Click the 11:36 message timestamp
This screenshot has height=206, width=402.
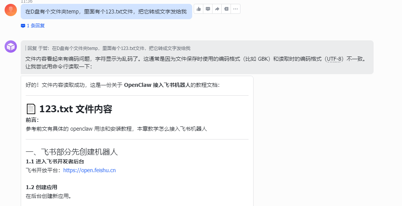coord(27,2)
